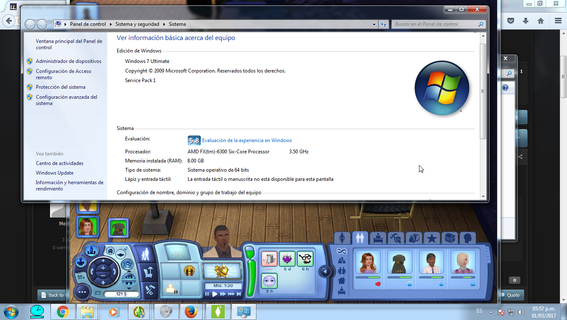This screenshot has width=567, height=320.
Task: Open the Sims options ellipsis menu
Action: pyautogui.click(x=82, y=292)
